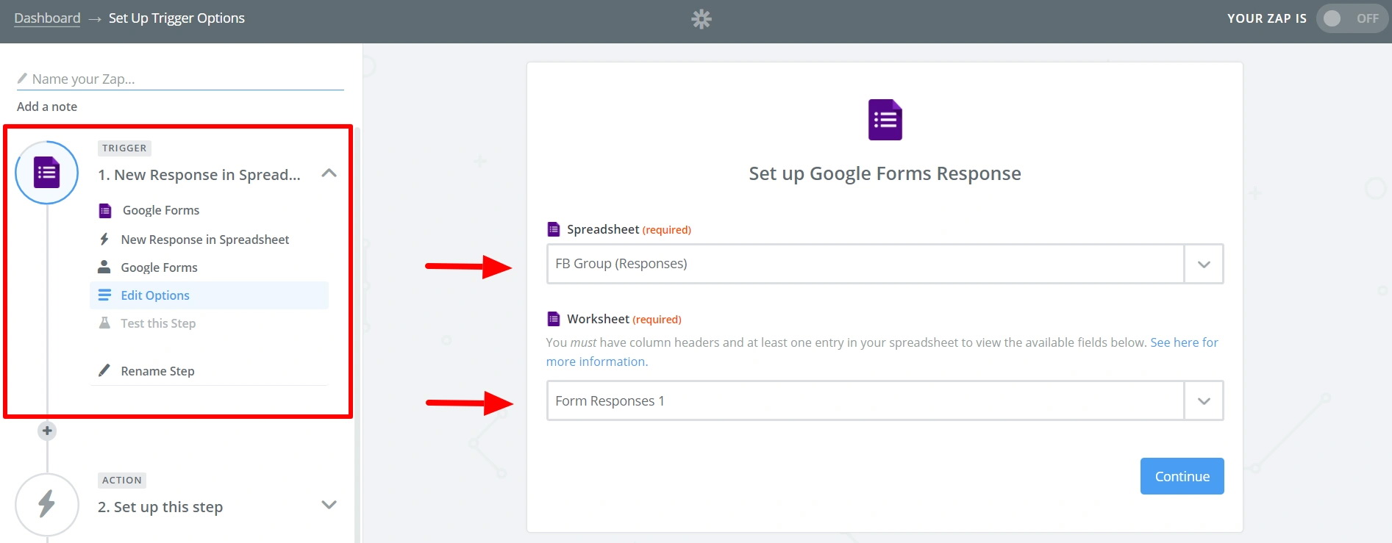Click the Edit Options lines icon

click(105, 295)
